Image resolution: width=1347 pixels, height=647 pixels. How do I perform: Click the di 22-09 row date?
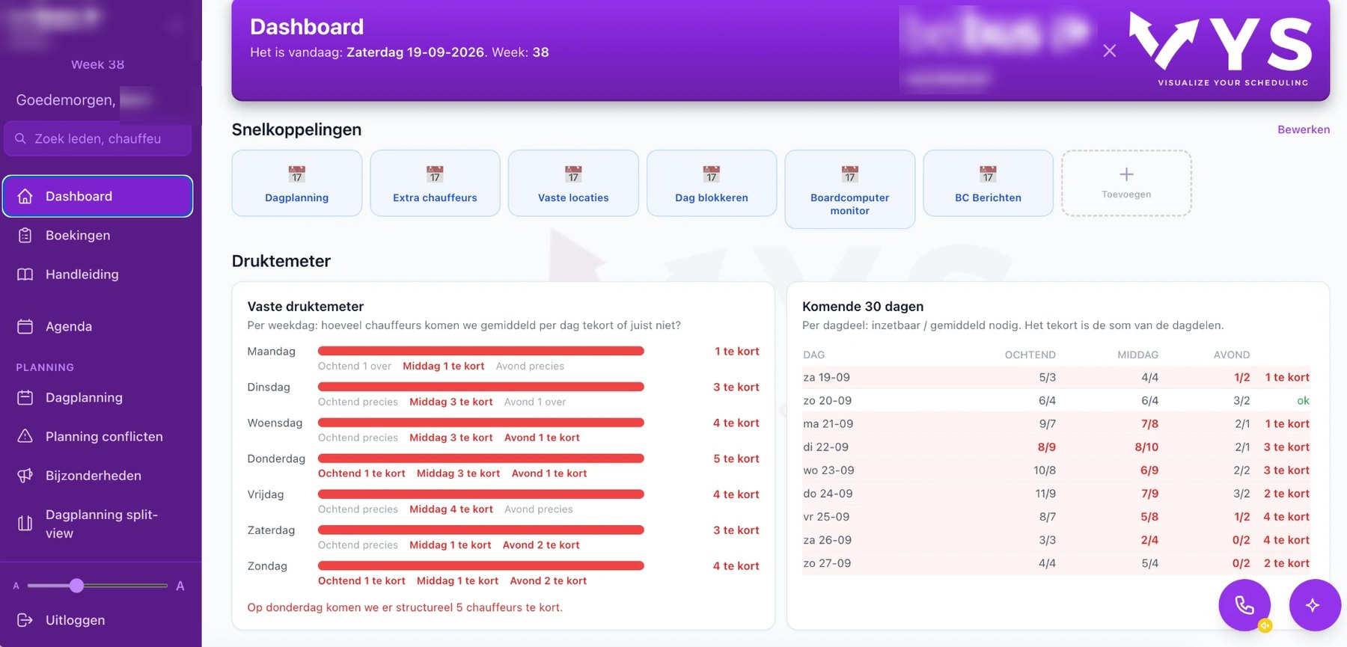[826, 447]
